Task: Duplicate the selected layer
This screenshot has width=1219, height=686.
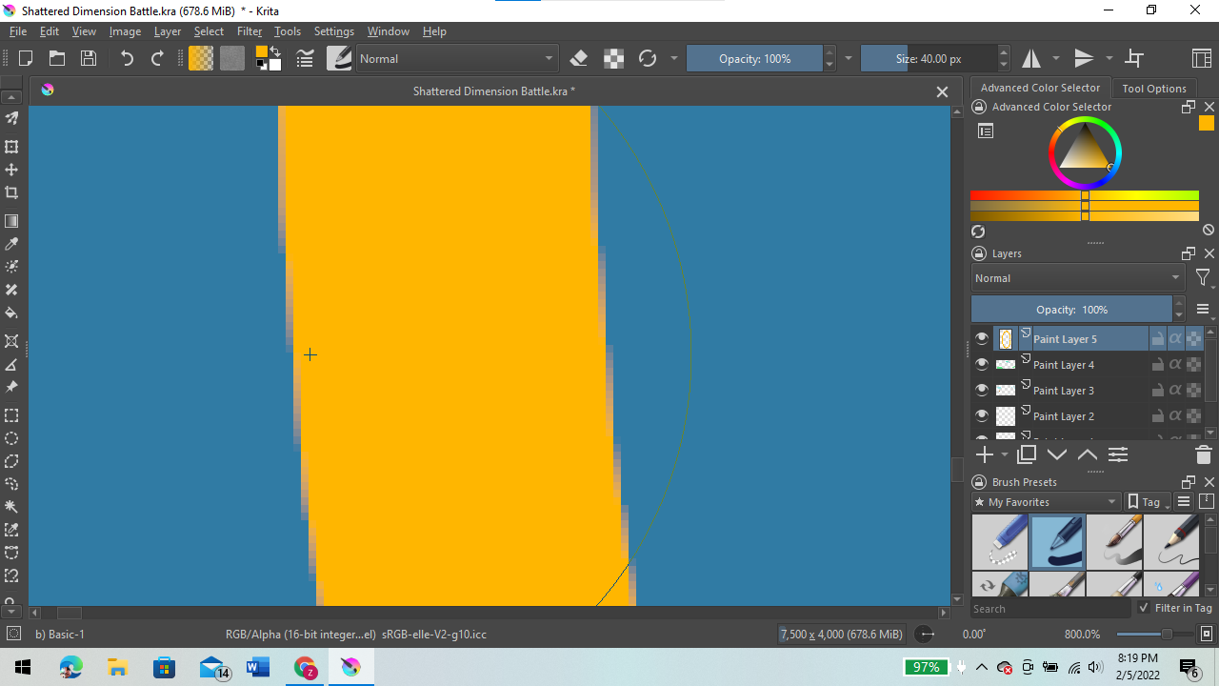Action: click(1027, 454)
